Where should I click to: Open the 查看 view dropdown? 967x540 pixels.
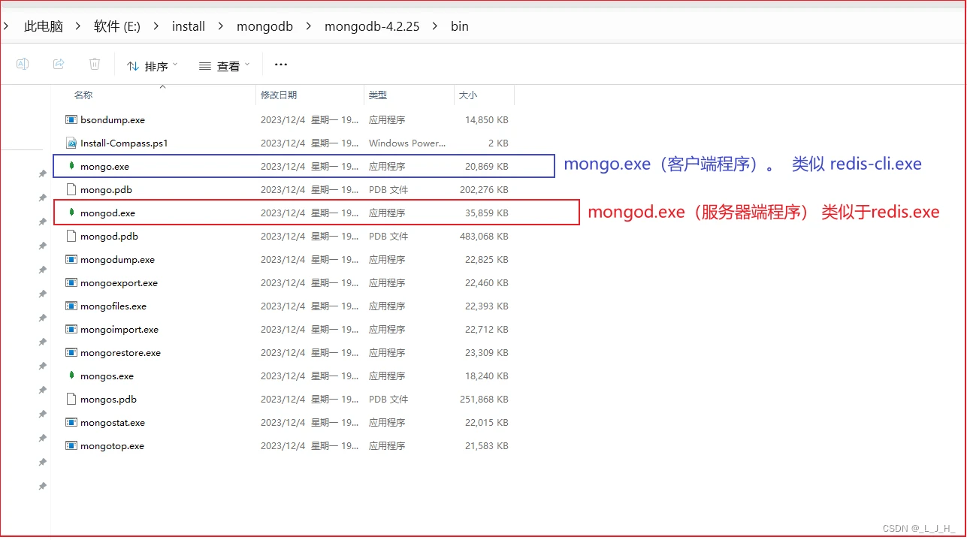tap(224, 66)
